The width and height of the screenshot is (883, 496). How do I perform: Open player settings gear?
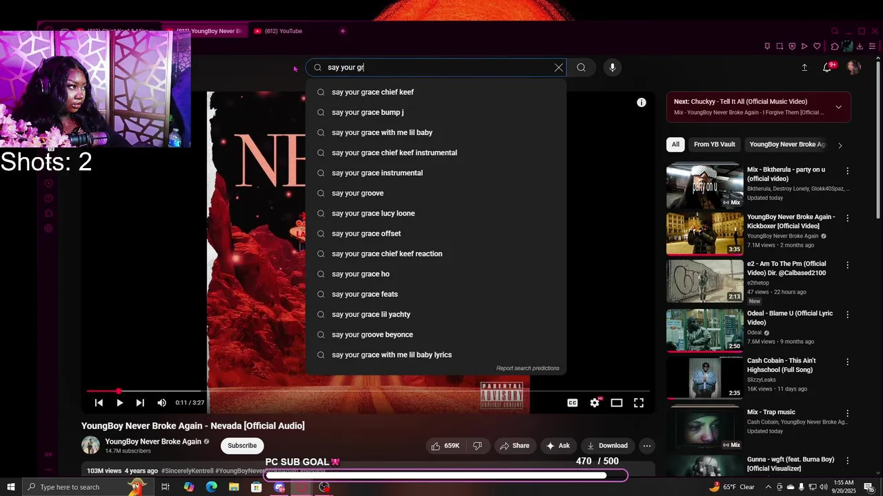click(x=595, y=403)
